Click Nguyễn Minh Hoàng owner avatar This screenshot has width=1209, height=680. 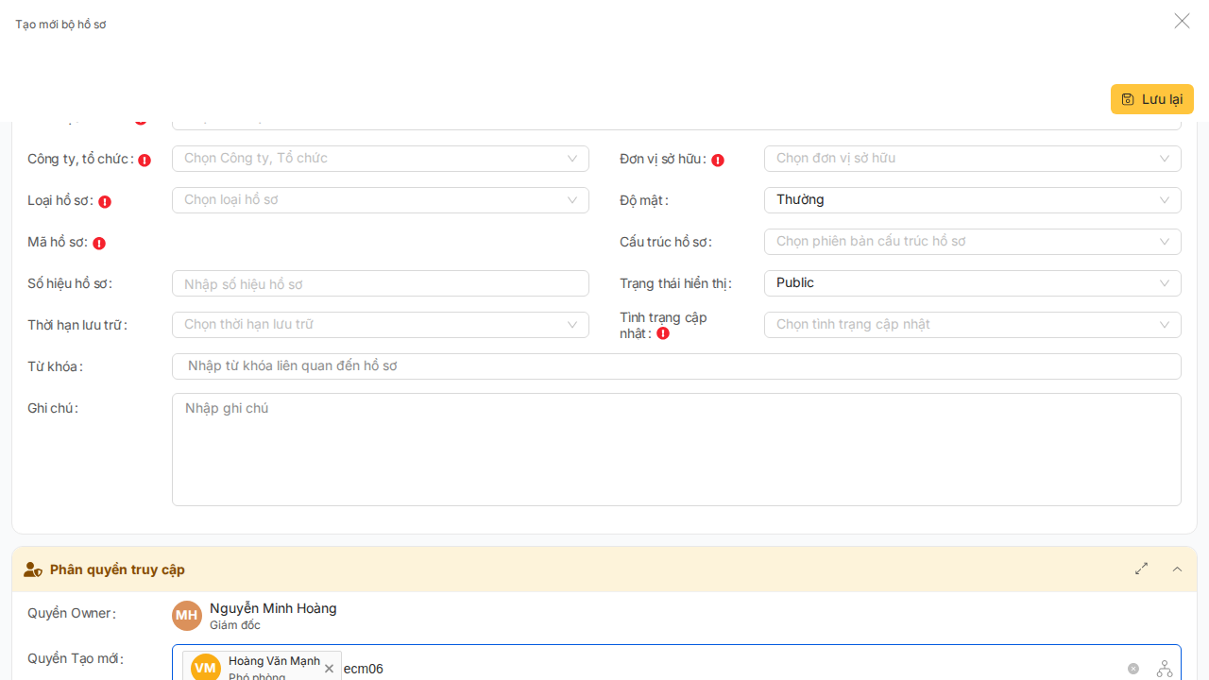[187, 616]
